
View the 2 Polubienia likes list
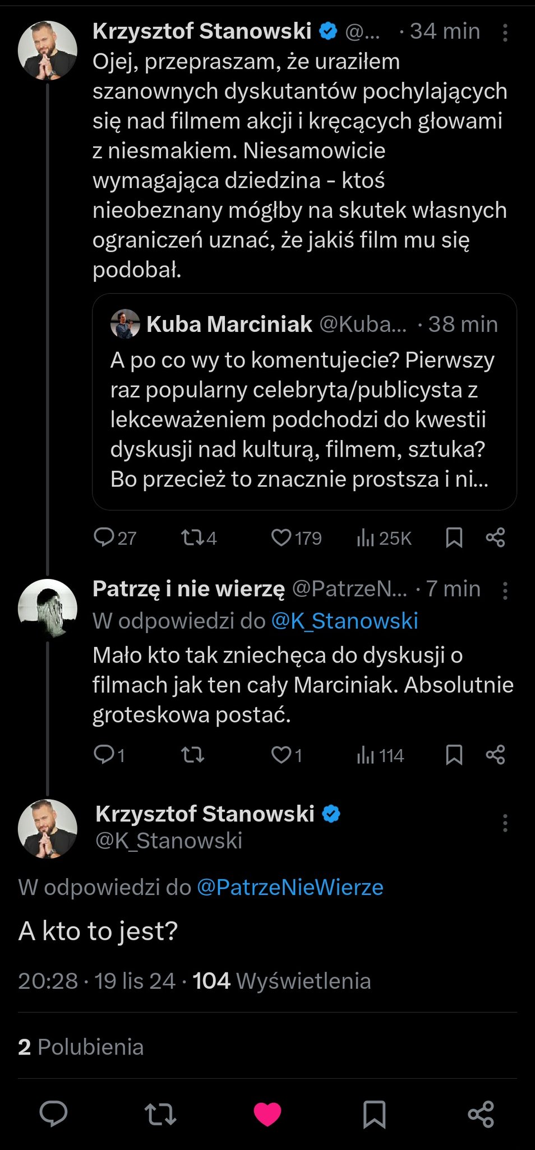click(81, 1047)
